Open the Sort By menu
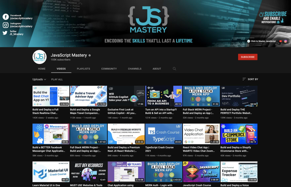 coord(250,79)
